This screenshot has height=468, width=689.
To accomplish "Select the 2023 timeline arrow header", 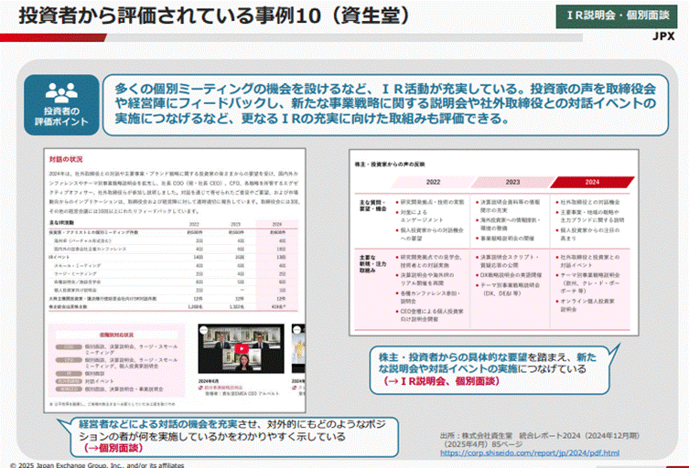I will click(x=512, y=181).
